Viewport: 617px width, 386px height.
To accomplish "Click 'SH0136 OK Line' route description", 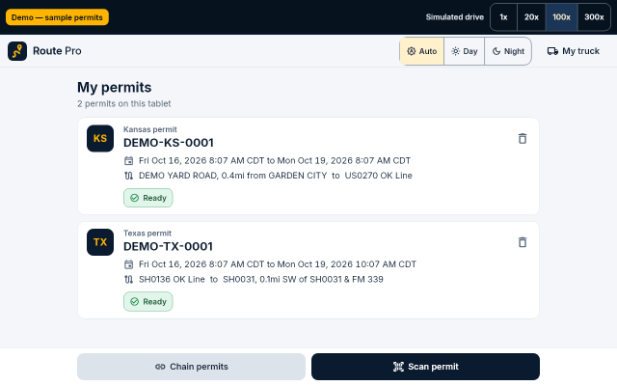I will [261, 279].
